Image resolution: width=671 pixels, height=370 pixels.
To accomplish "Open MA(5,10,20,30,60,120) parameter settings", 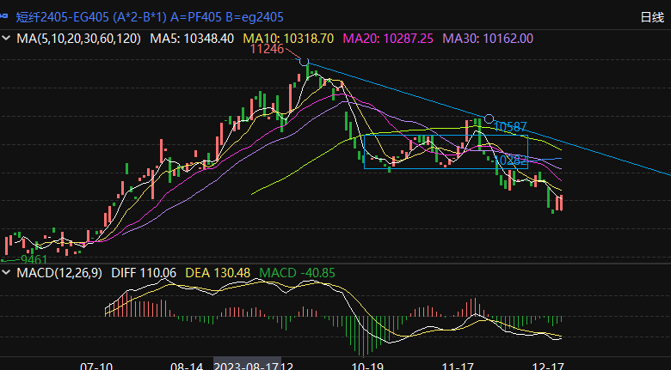I will pyautogui.click(x=79, y=38).
